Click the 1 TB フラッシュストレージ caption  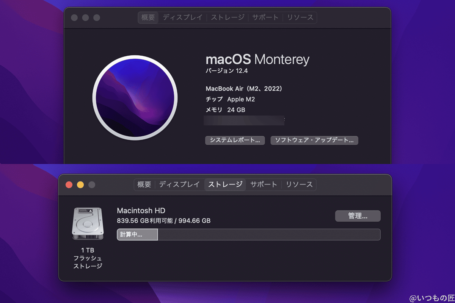point(88,258)
